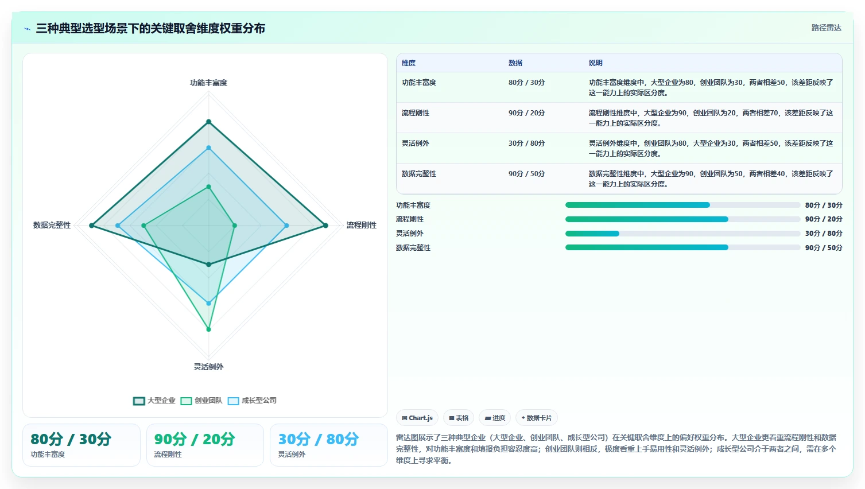This screenshot has height=489, width=865.
Task: Click the table description starting with 灵活例外维度中
Action: [x=711, y=149]
